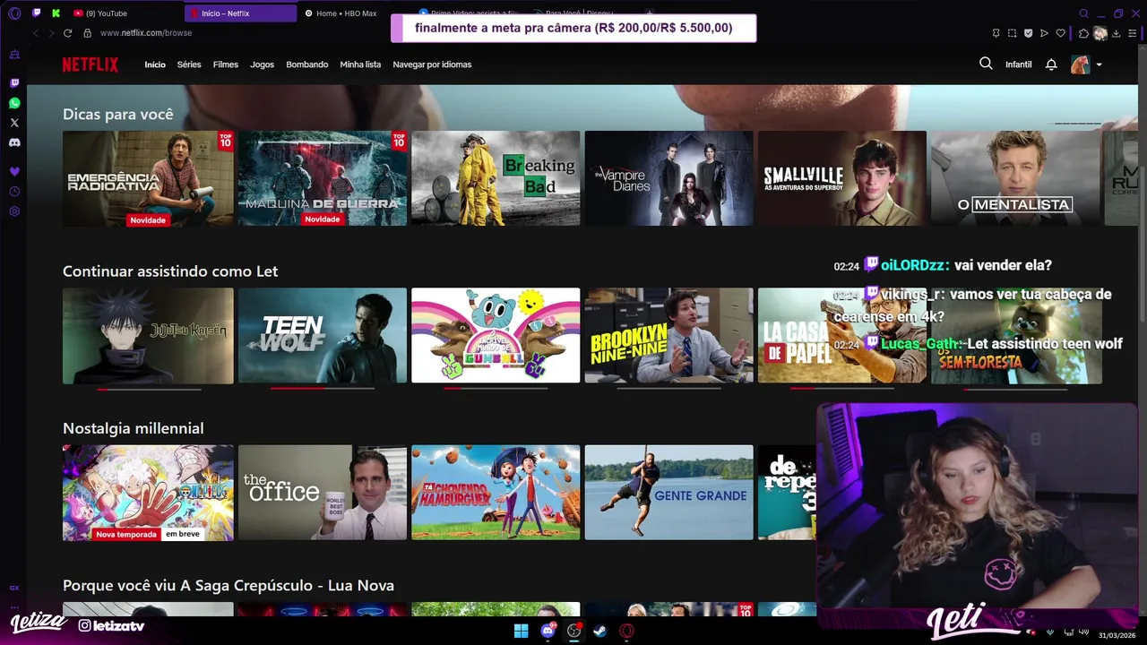Click the Netflix profile avatar

coord(1080,64)
